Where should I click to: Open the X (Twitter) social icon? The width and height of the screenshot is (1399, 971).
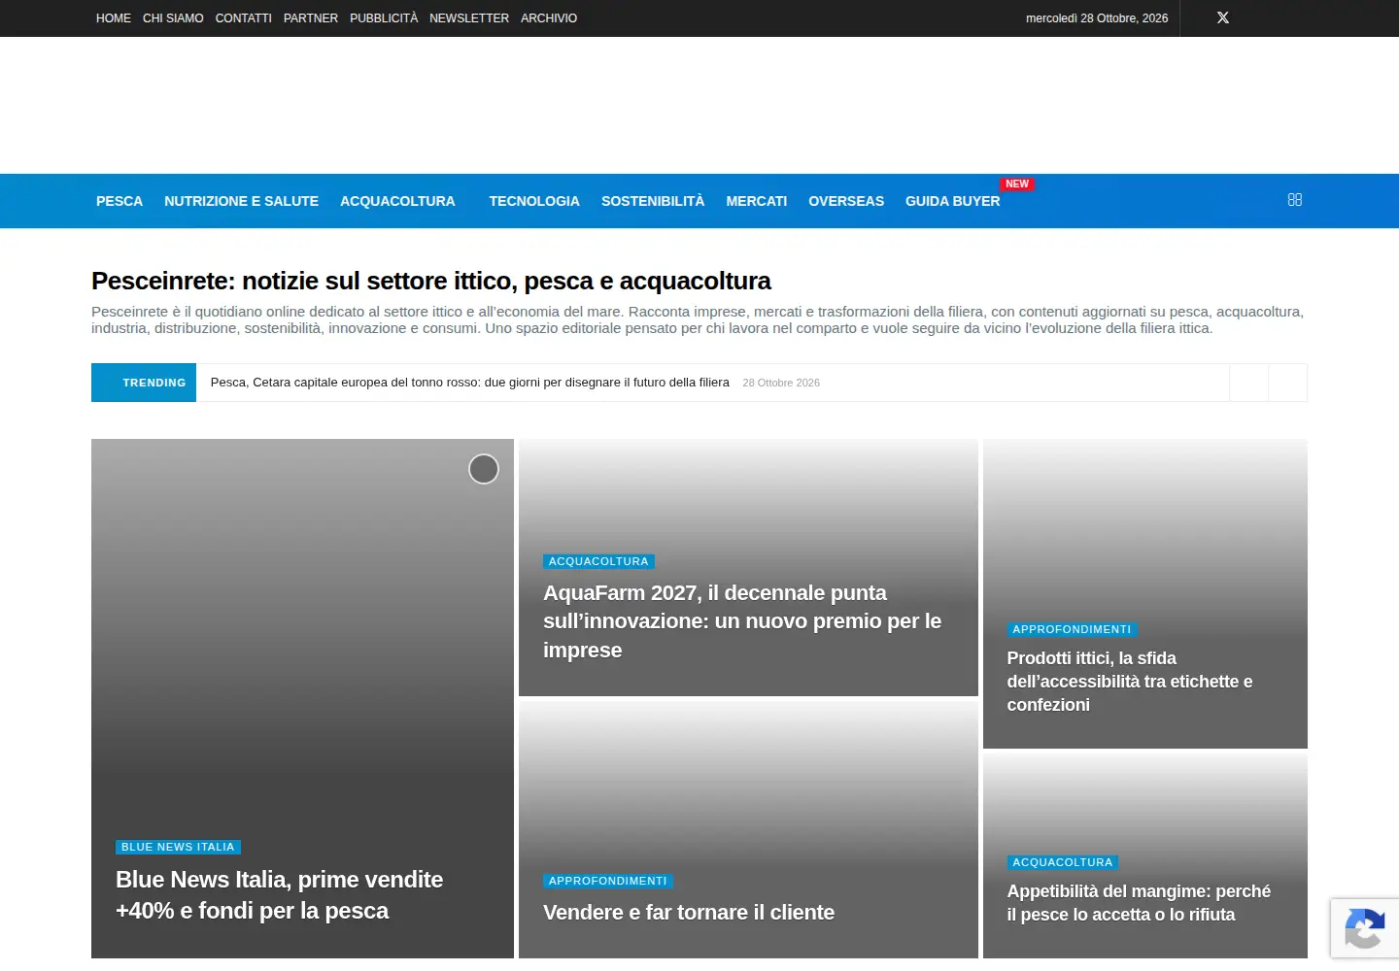click(x=1223, y=17)
